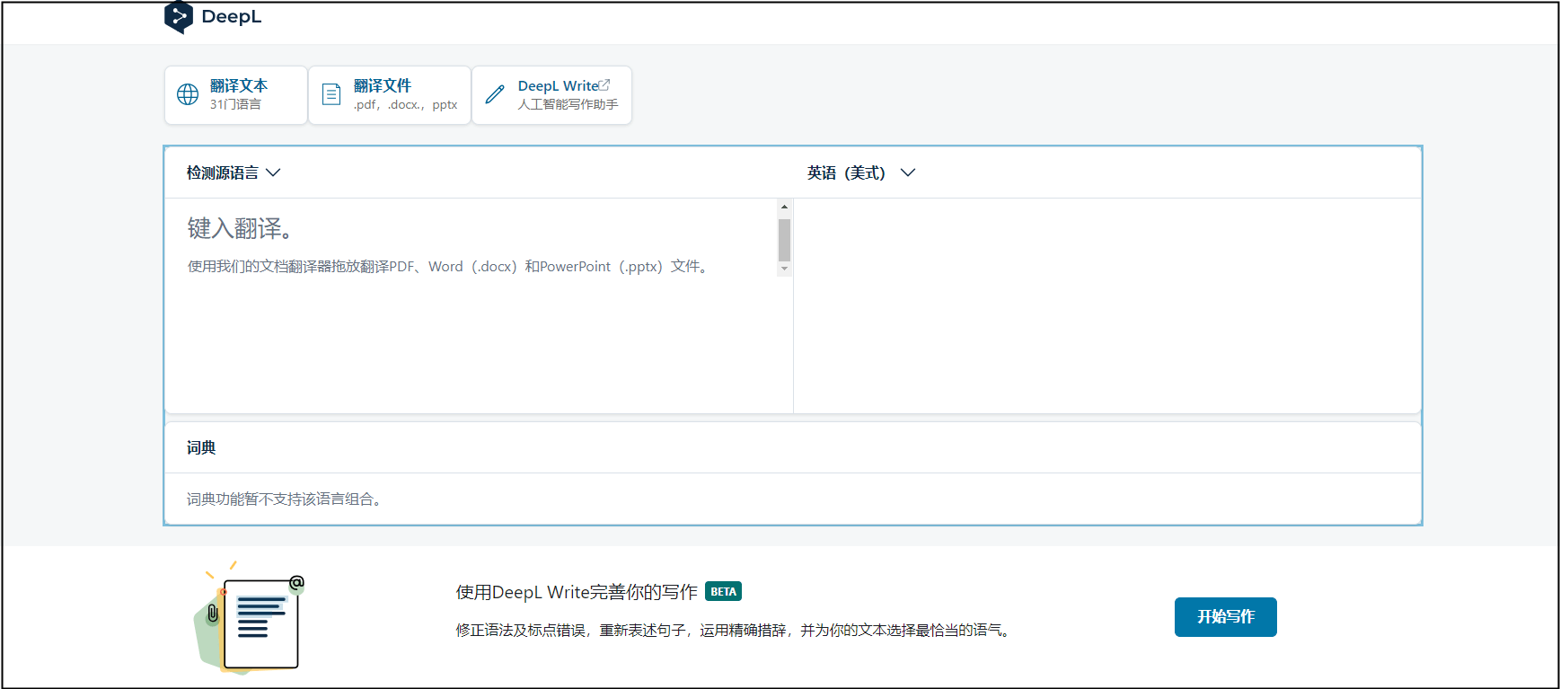Image resolution: width=1560 pixels, height=689 pixels.
Task: Click the green BETA badge
Action: [x=723, y=592]
